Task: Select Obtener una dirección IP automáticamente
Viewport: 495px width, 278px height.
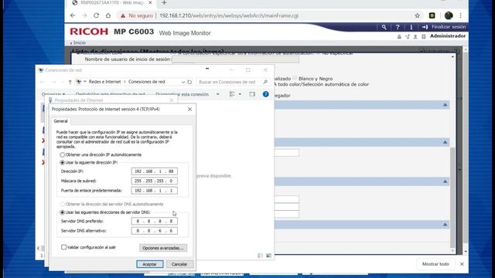Action: point(62,154)
